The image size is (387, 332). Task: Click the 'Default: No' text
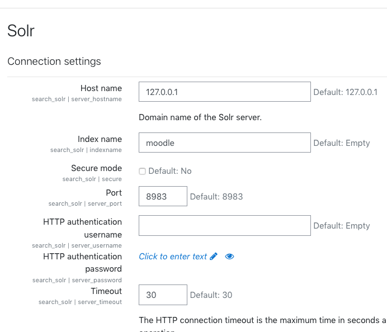[x=170, y=171]
